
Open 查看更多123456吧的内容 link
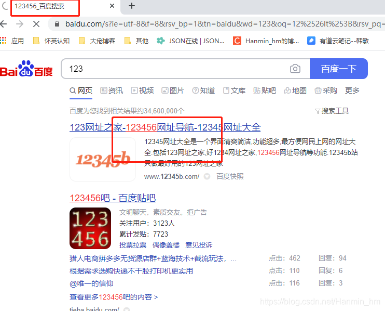pyautogui.click(x=114, y=297)
